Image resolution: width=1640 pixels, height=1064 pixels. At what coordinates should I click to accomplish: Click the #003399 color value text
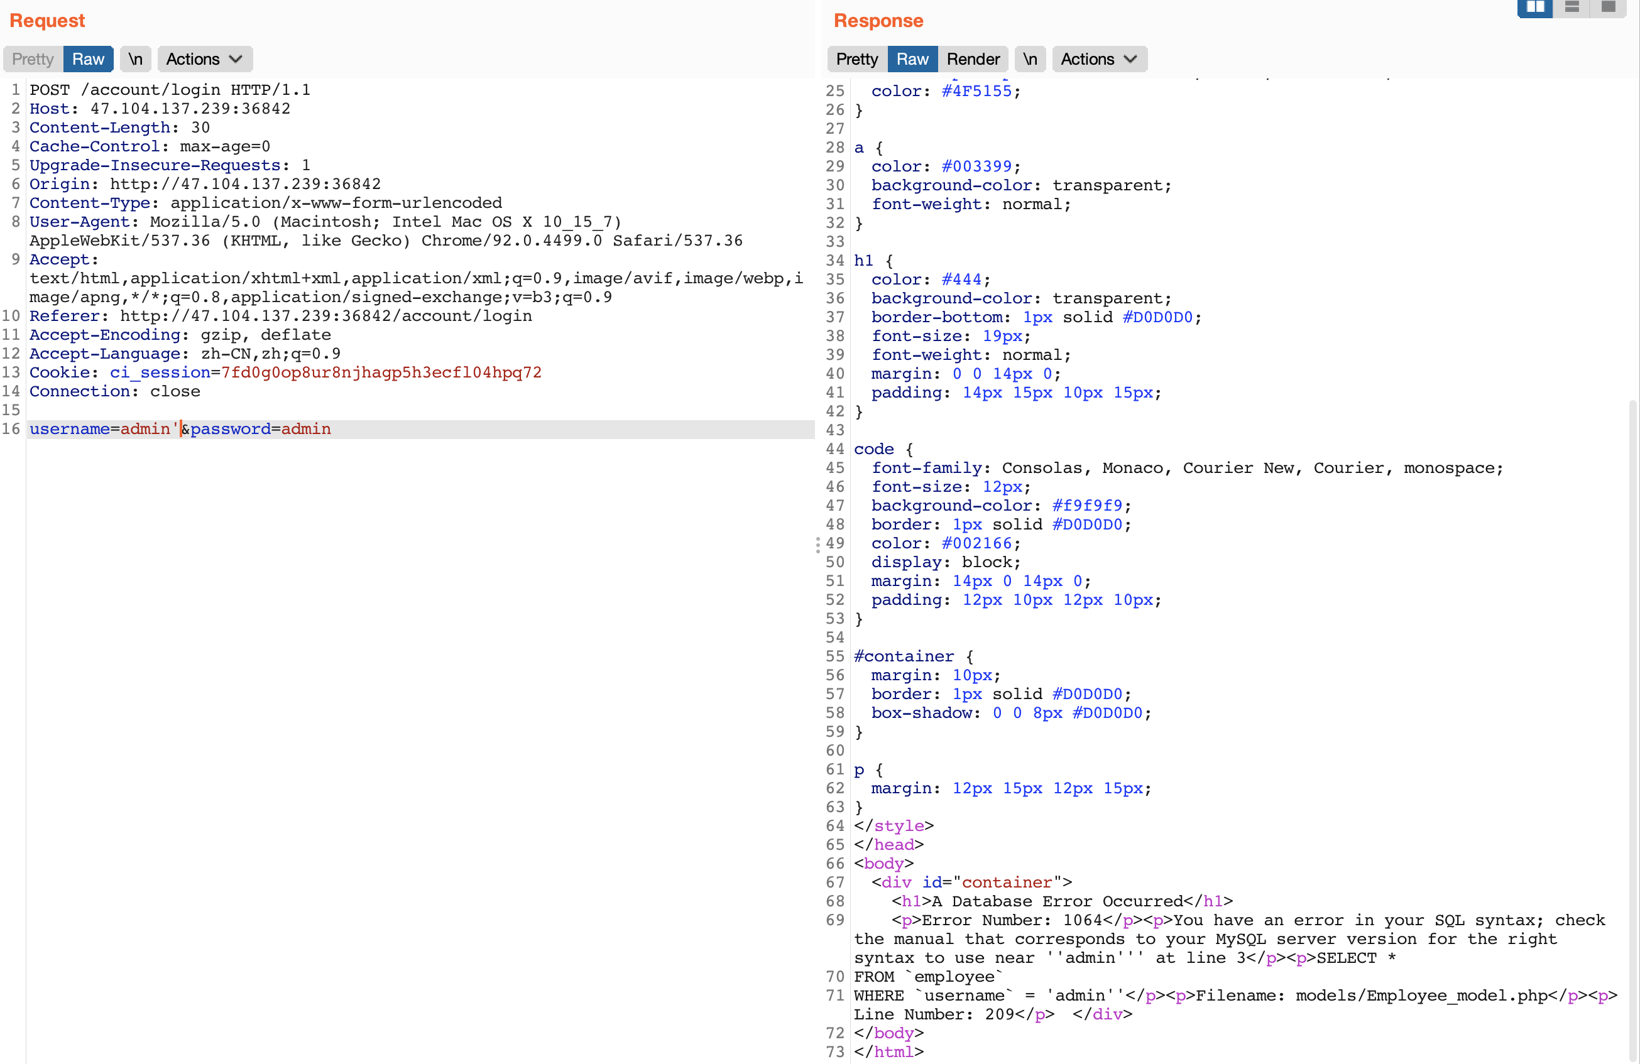[x=976, y=166]
